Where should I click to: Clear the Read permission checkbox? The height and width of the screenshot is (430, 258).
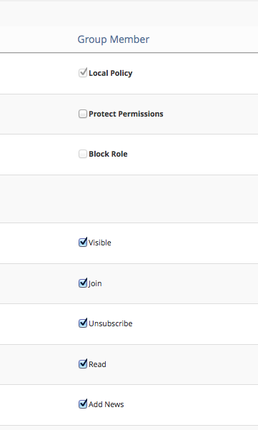coord(83,364)
